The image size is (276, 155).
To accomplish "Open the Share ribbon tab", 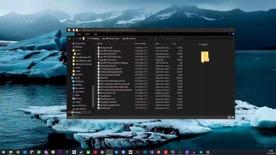I will [x=87, y=34].
